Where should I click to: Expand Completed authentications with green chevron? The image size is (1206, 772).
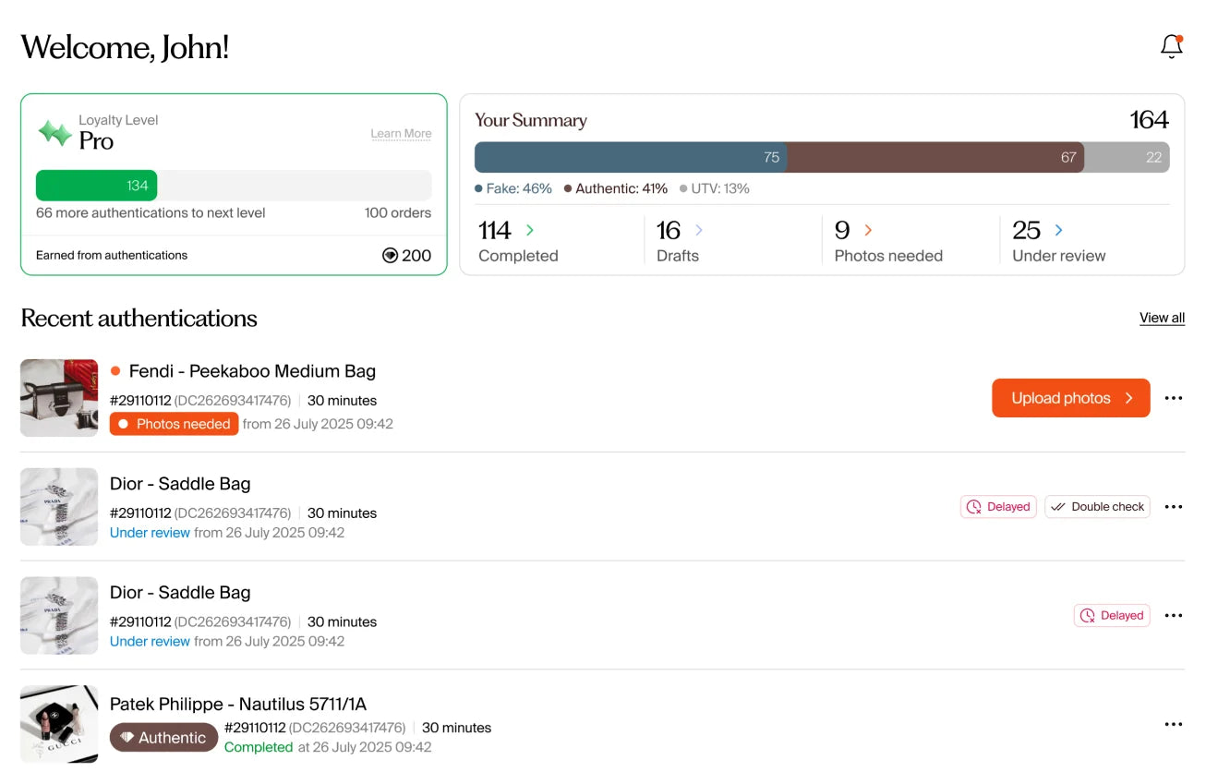pyautogui.click(x=530, y=230)
